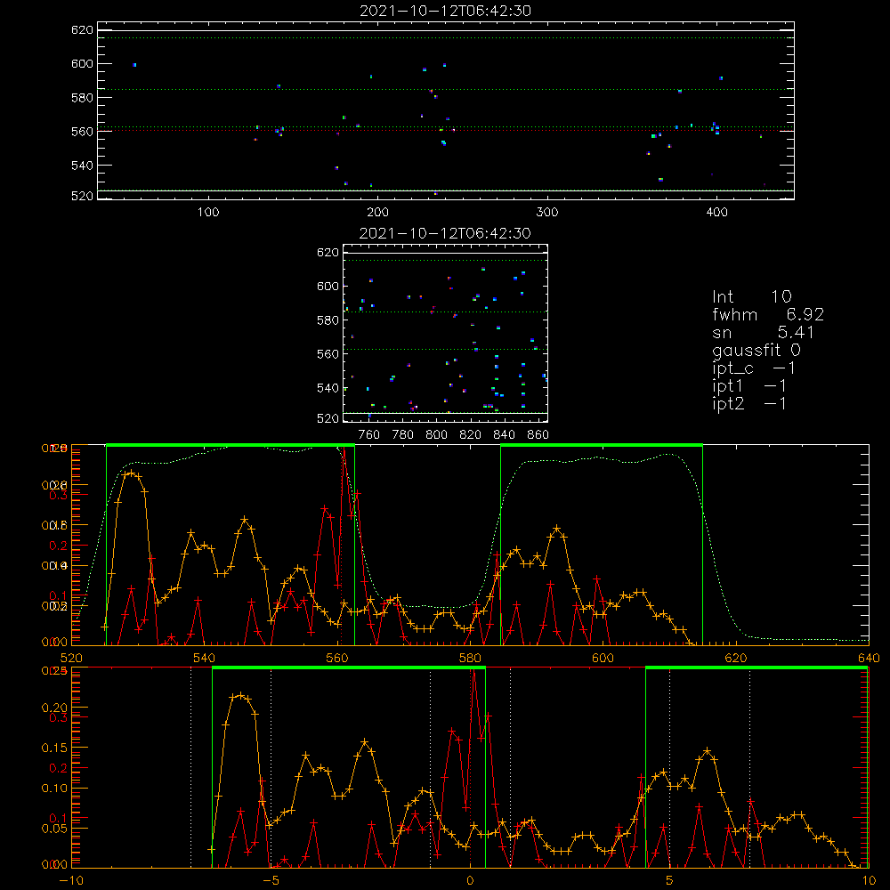Click the 'ipt2 -1' text
890x890 pixels.
(749, 403)
